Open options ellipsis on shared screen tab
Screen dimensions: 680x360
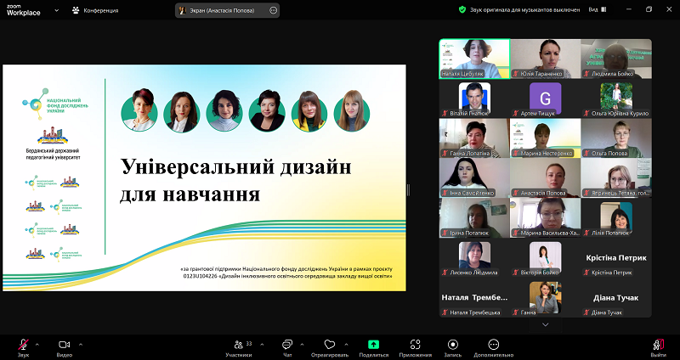pyautogui.click(x=273, y=10)
